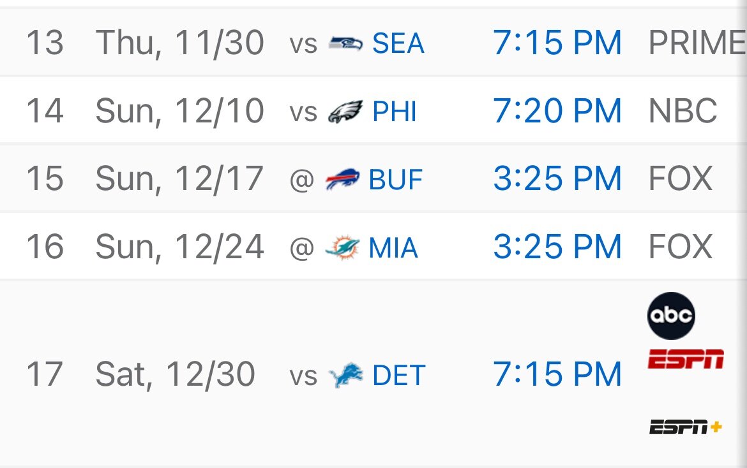Image resolution: width=747 pixels, height=468 pixels.
Task: Open the DET team link
Action: (x=398, y=376)
